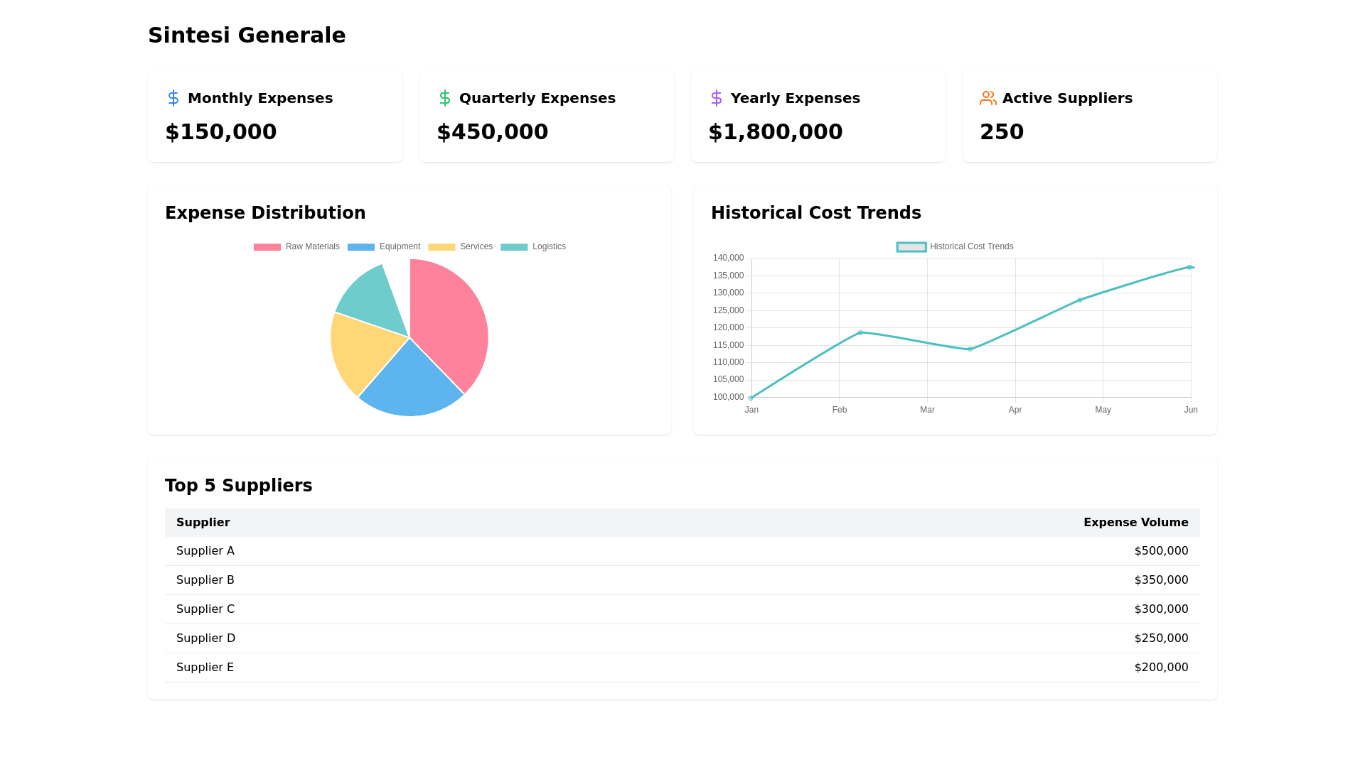Click the orange users icon on Active Suppliers
The width and height of the screenshot is (1365, 767).
[987, 98]
